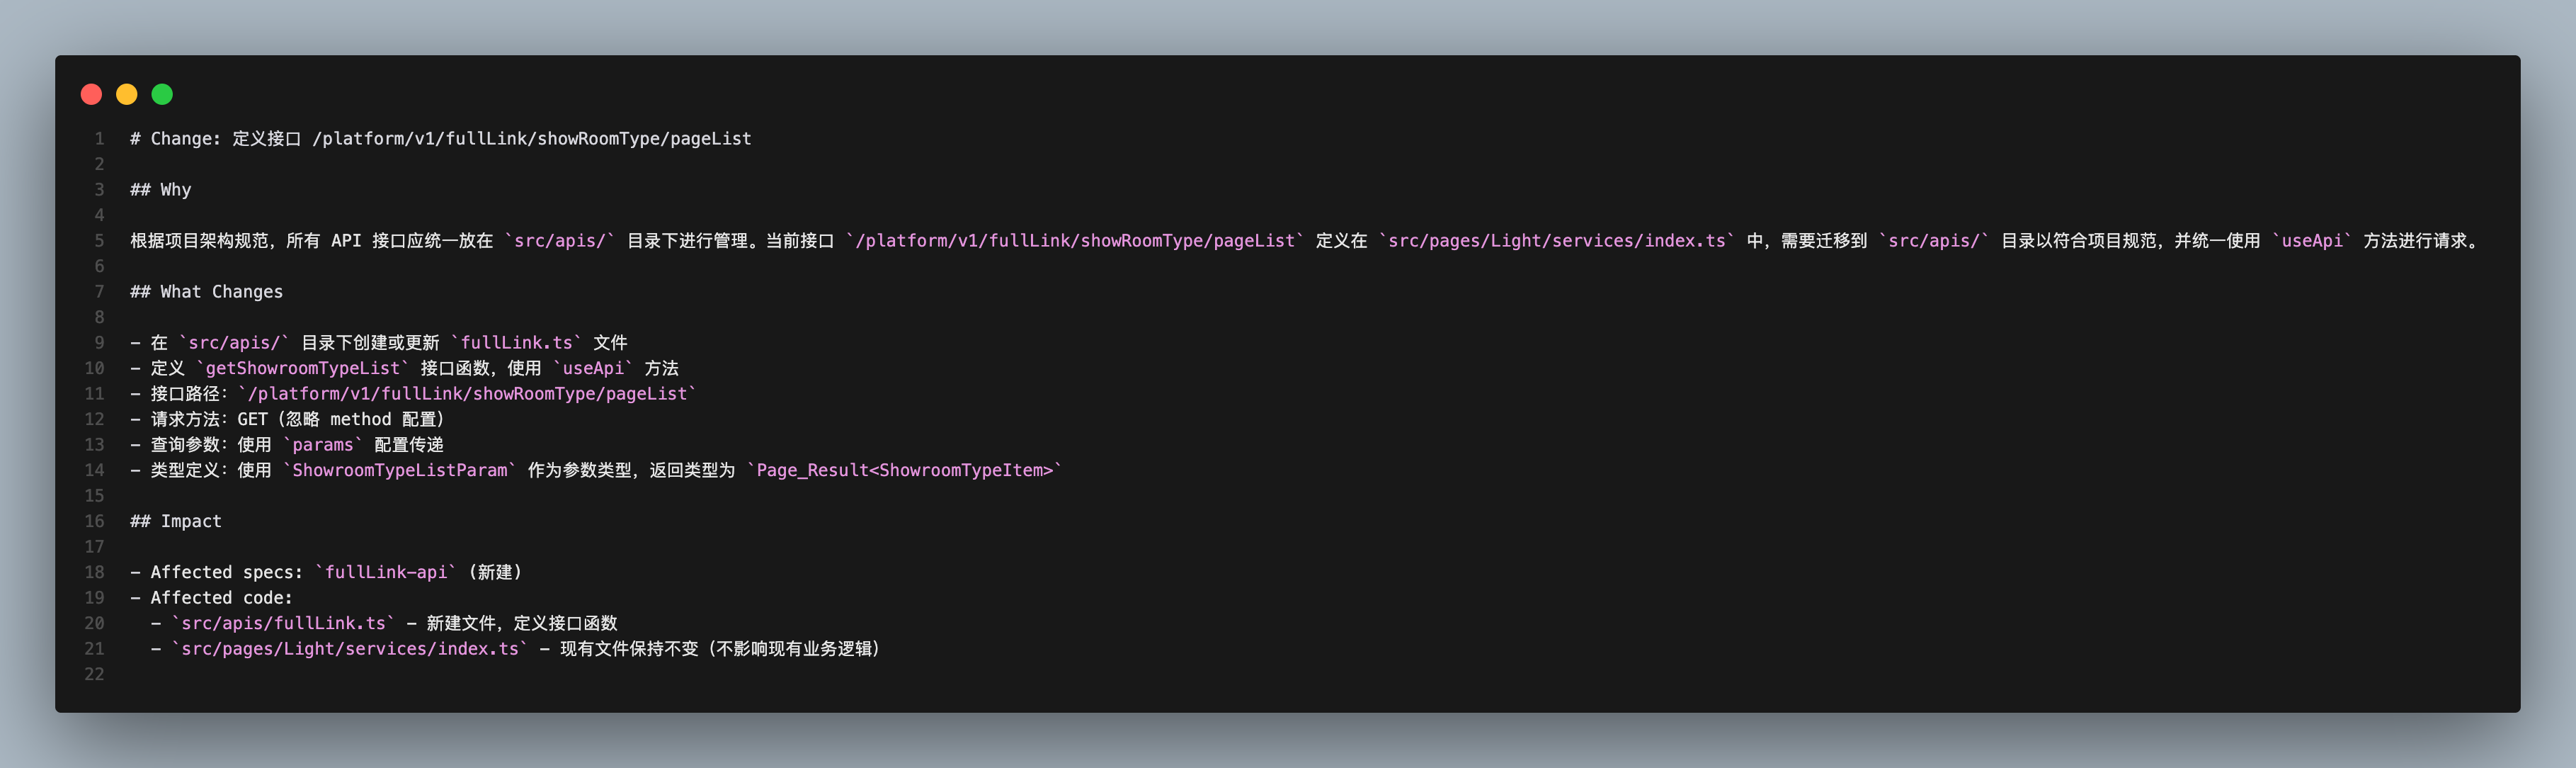Click the `params` inline code text
The width and height of the screenshot is (2576, 768).
(322, 445)
